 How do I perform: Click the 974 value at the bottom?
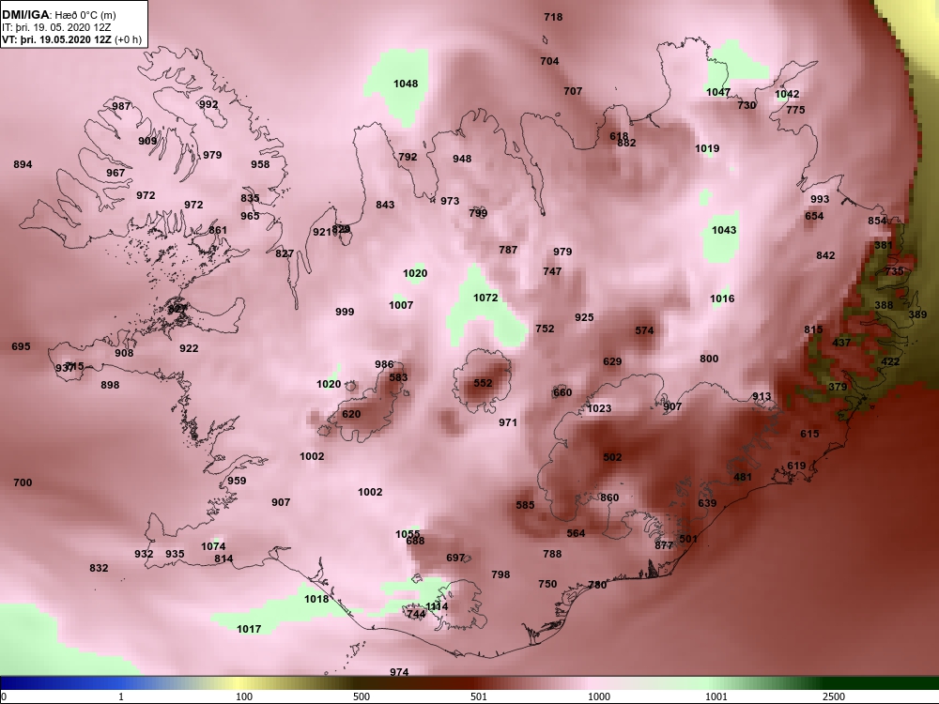[x=399, y=672]
